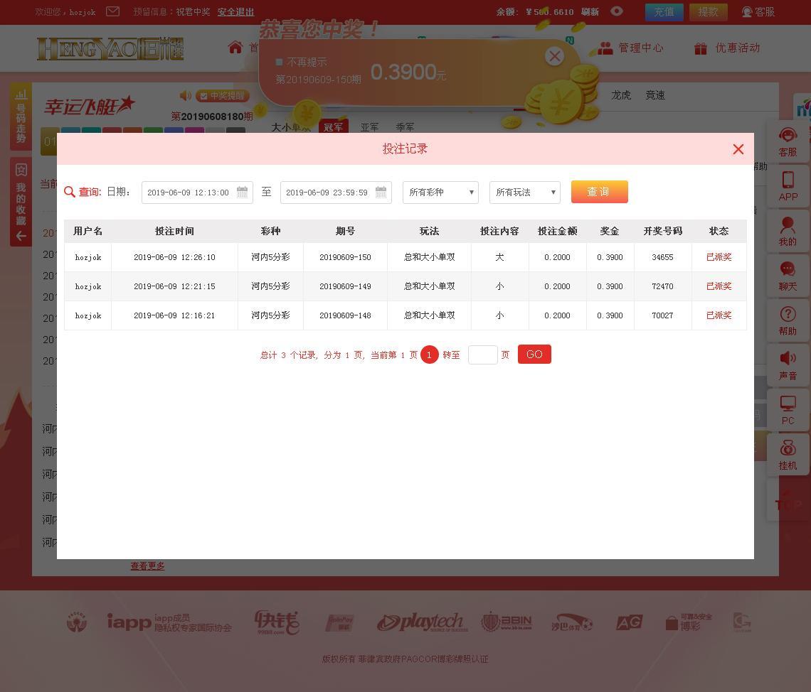Toggle the 中奖提醒 checkbox
This screenshot has width=811, height=692.
203,96
